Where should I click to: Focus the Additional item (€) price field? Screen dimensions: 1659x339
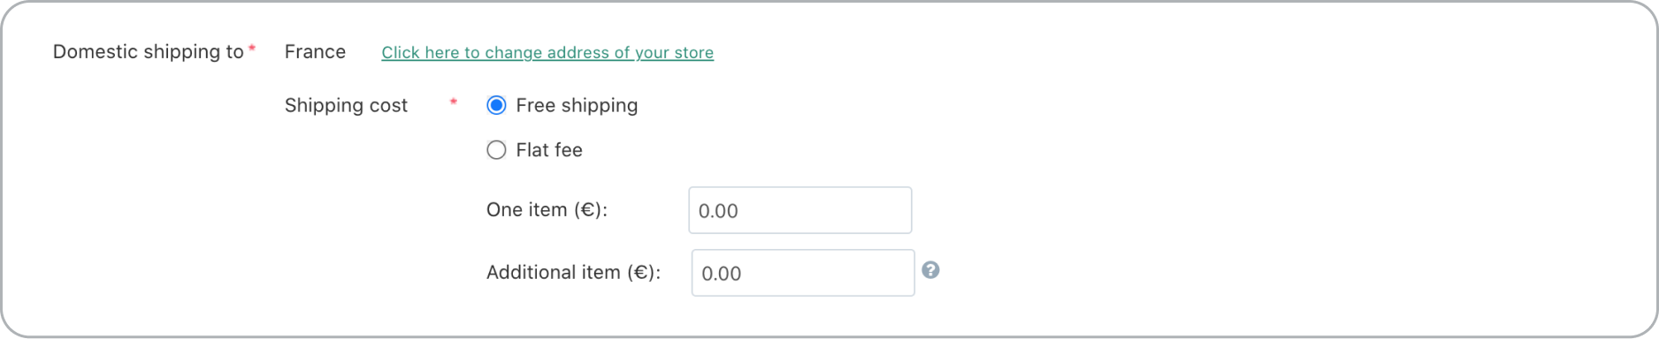pyautogui.click(x=803, y=273)
